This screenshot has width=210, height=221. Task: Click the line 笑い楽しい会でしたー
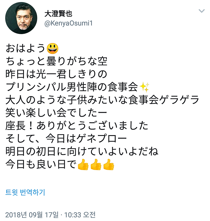(x=56, y=113)
